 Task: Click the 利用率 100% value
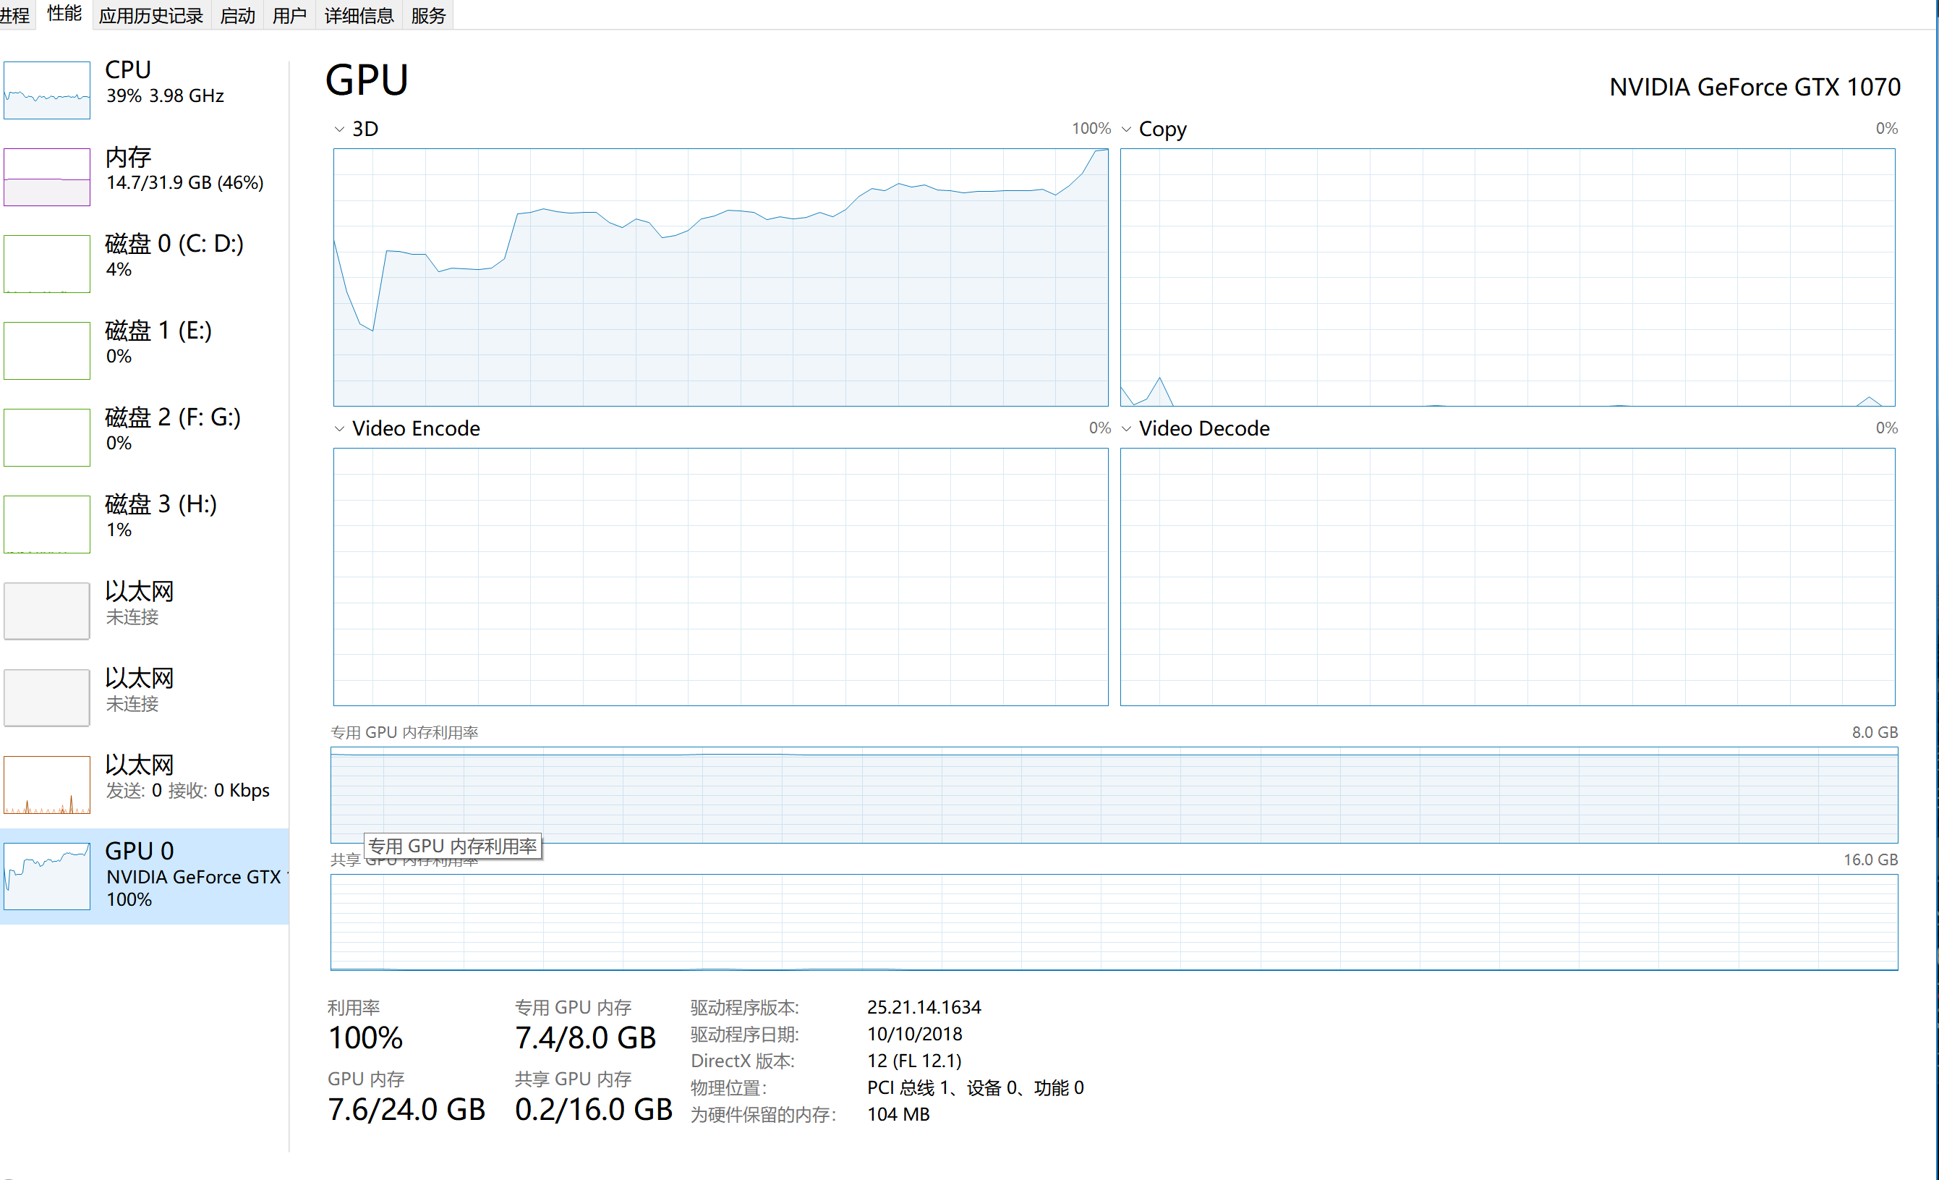(x=366, y=1037)
